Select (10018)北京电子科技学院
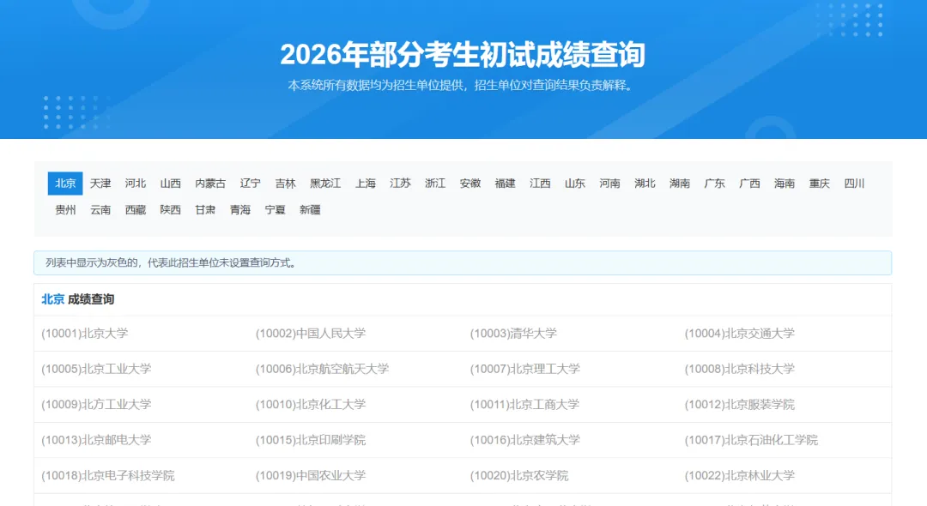This screenshot has height=506, width=927. 107,475
